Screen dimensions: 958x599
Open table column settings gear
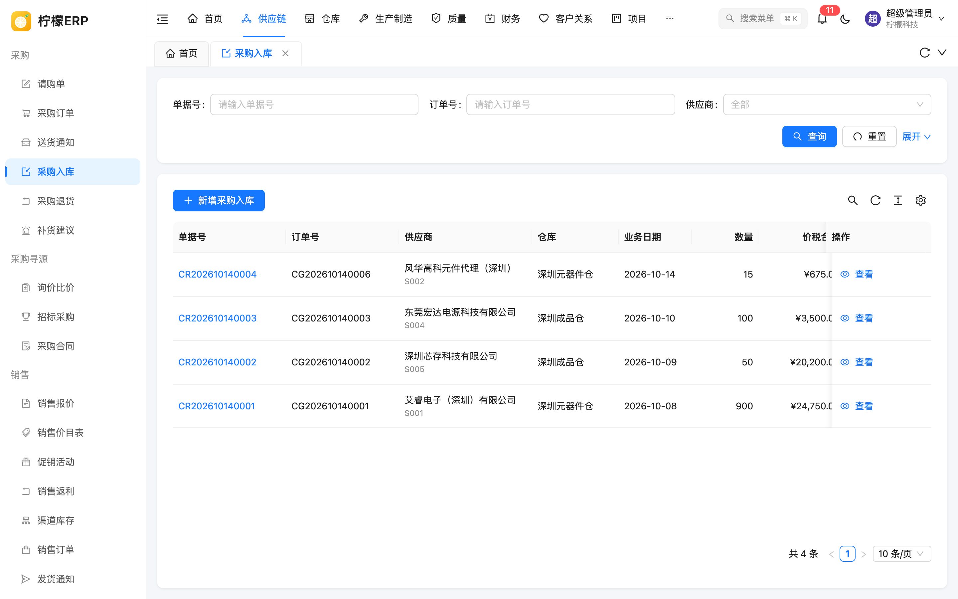pyautogui.click(x=920, y=200)
